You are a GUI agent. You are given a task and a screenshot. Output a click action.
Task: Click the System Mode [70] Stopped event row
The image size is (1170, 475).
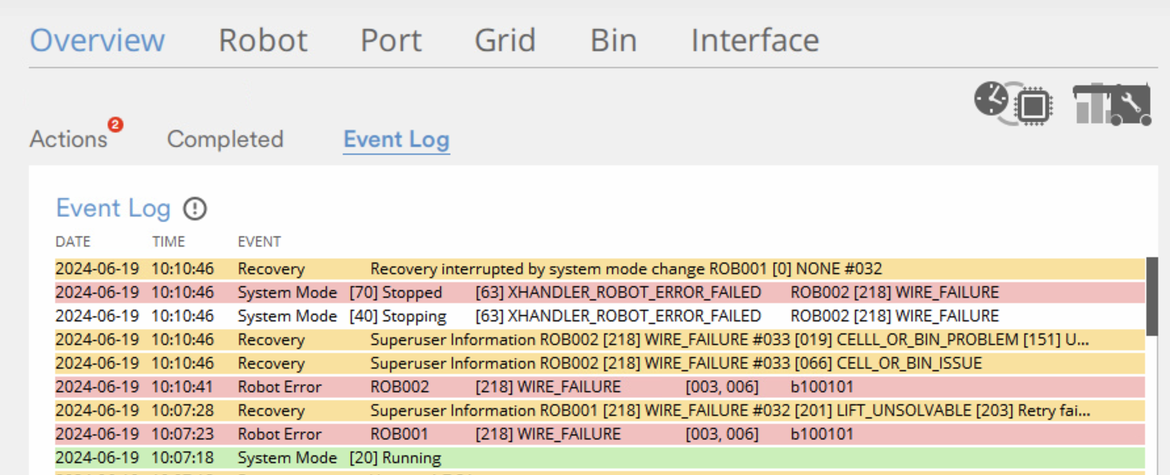click(x=591, y=293)
